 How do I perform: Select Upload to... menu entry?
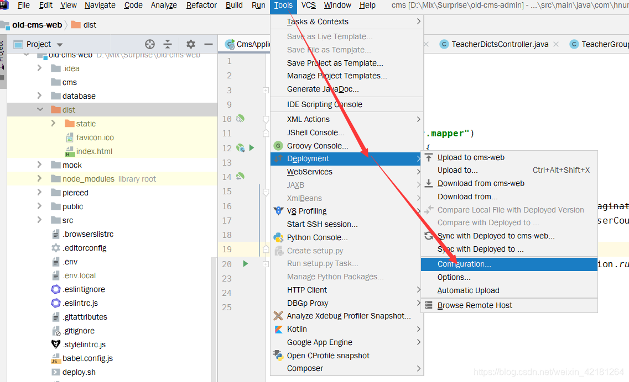pos(509,170)
